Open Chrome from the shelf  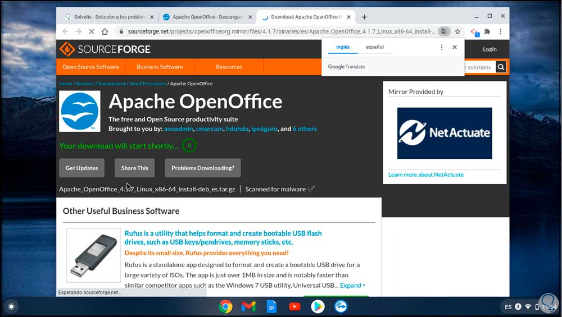pyautogui.click(x=225, y=307)
